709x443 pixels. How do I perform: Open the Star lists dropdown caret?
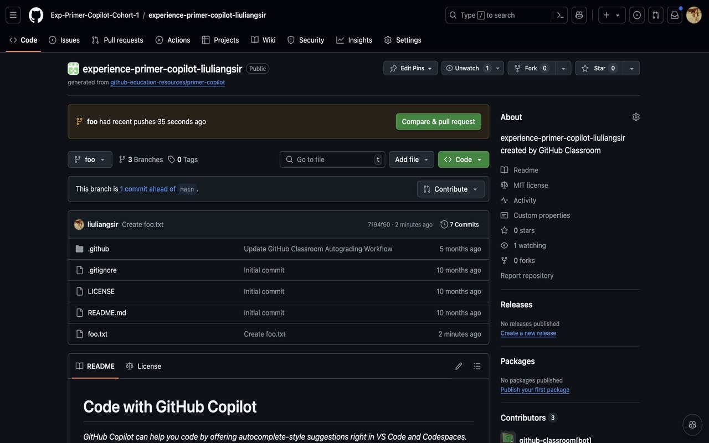point(631,68)
